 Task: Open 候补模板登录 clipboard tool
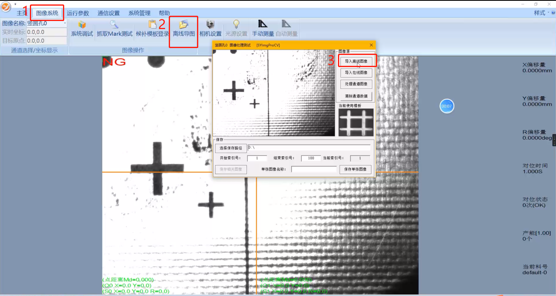point(152,25)
